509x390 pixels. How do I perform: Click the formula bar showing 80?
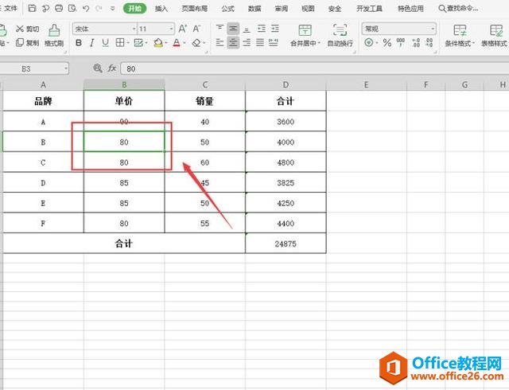(314, 68)
